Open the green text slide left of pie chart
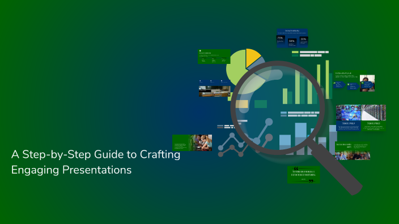Viewport: 399px width, 224px height. (x=214, y=57)
